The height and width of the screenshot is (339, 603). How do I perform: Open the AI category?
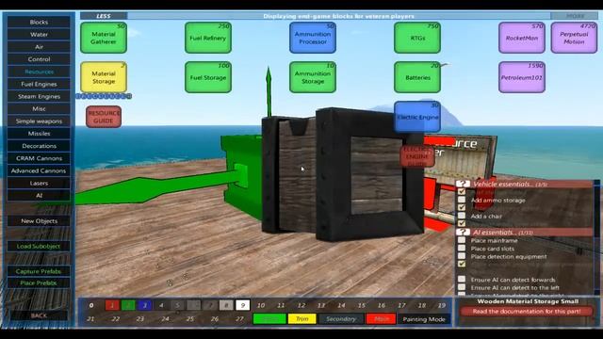tap(39, 195)
